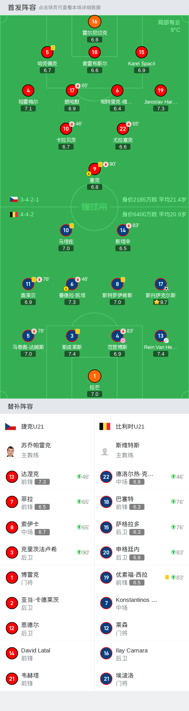Click Czech flag beside 3-4-2-1 formation
189x711 pixels.
click(14, 200)
